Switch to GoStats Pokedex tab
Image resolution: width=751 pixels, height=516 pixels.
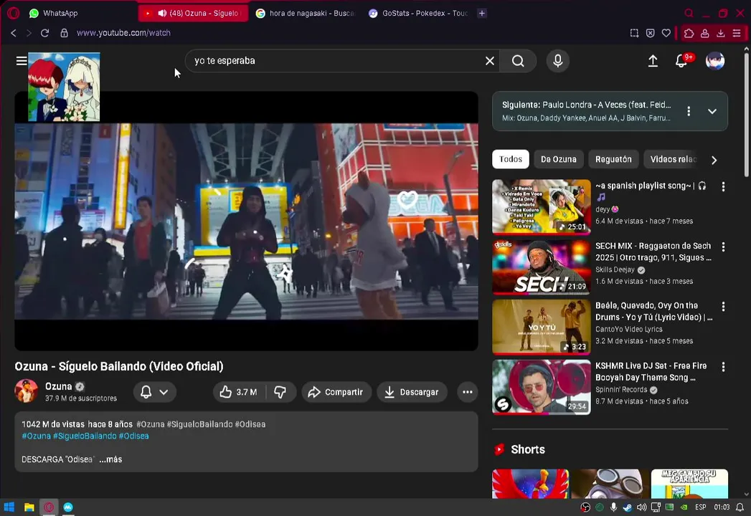[x=418, y=13]
